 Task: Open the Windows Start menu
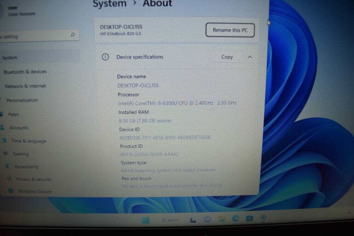pyautogui.click(x=145, y=220)
